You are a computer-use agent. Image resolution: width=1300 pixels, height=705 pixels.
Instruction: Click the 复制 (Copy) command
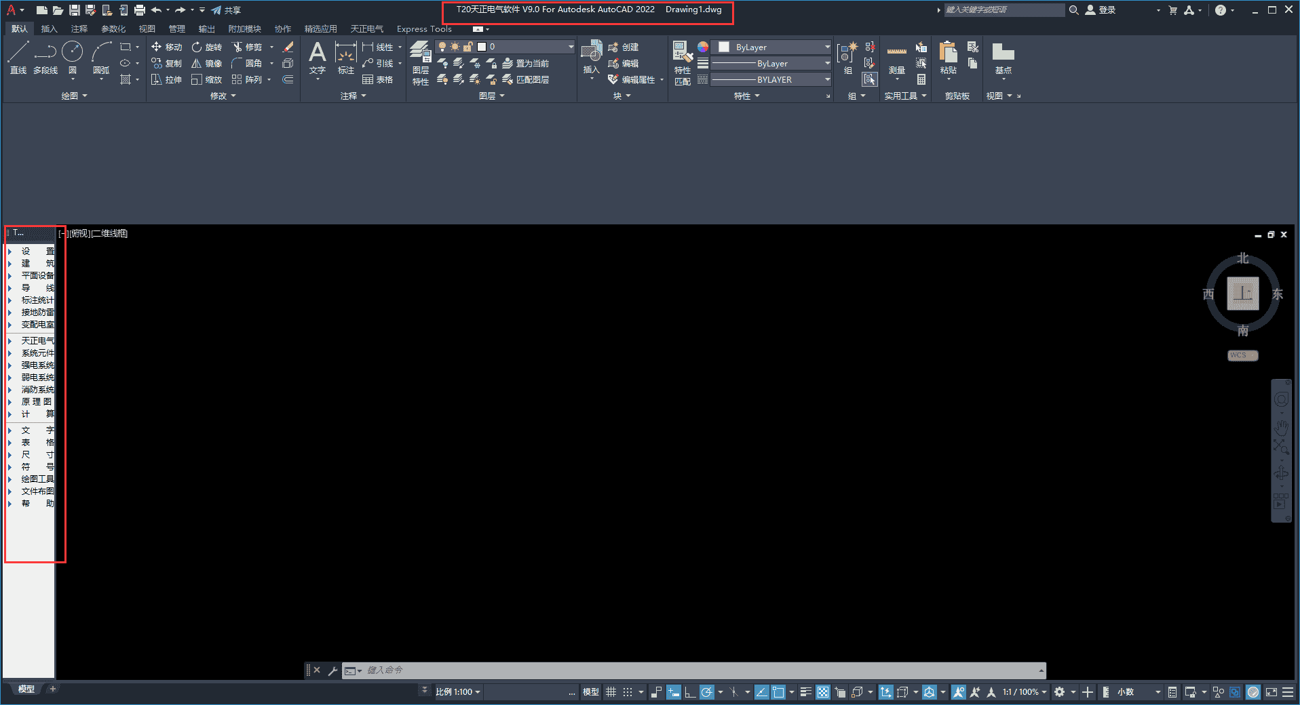click(x=167, y=63)
